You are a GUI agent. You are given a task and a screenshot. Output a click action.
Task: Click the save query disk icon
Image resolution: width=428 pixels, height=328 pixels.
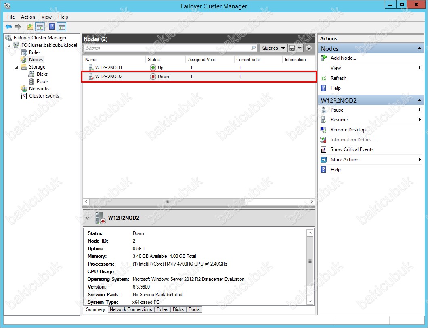coord(292,48)
